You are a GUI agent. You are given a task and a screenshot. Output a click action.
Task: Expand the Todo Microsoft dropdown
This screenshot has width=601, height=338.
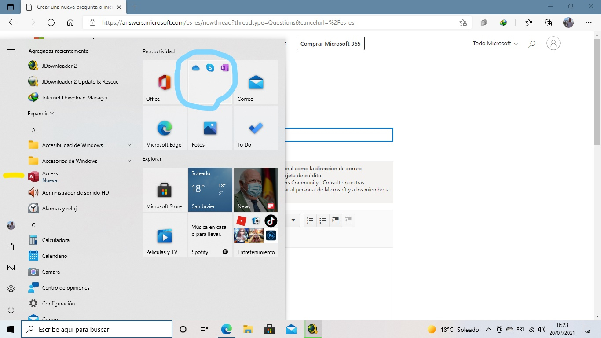495,44
